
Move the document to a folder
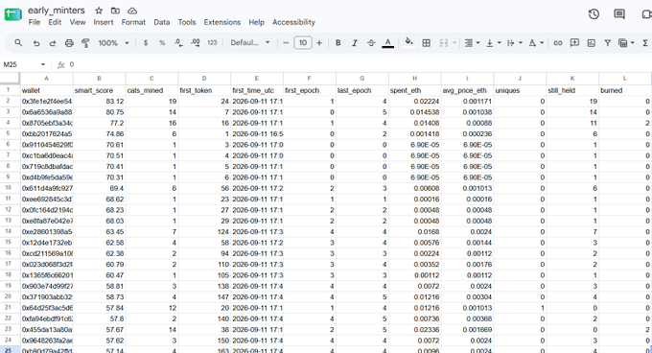(115, 11)
